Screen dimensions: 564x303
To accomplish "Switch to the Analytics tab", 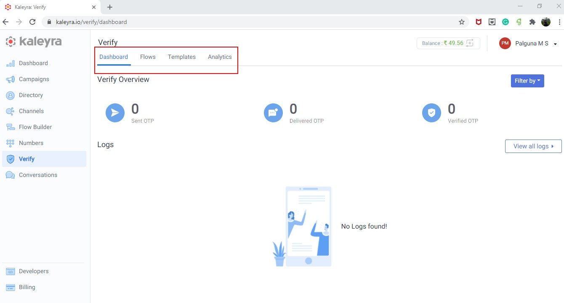I will (x=220, y=57).
